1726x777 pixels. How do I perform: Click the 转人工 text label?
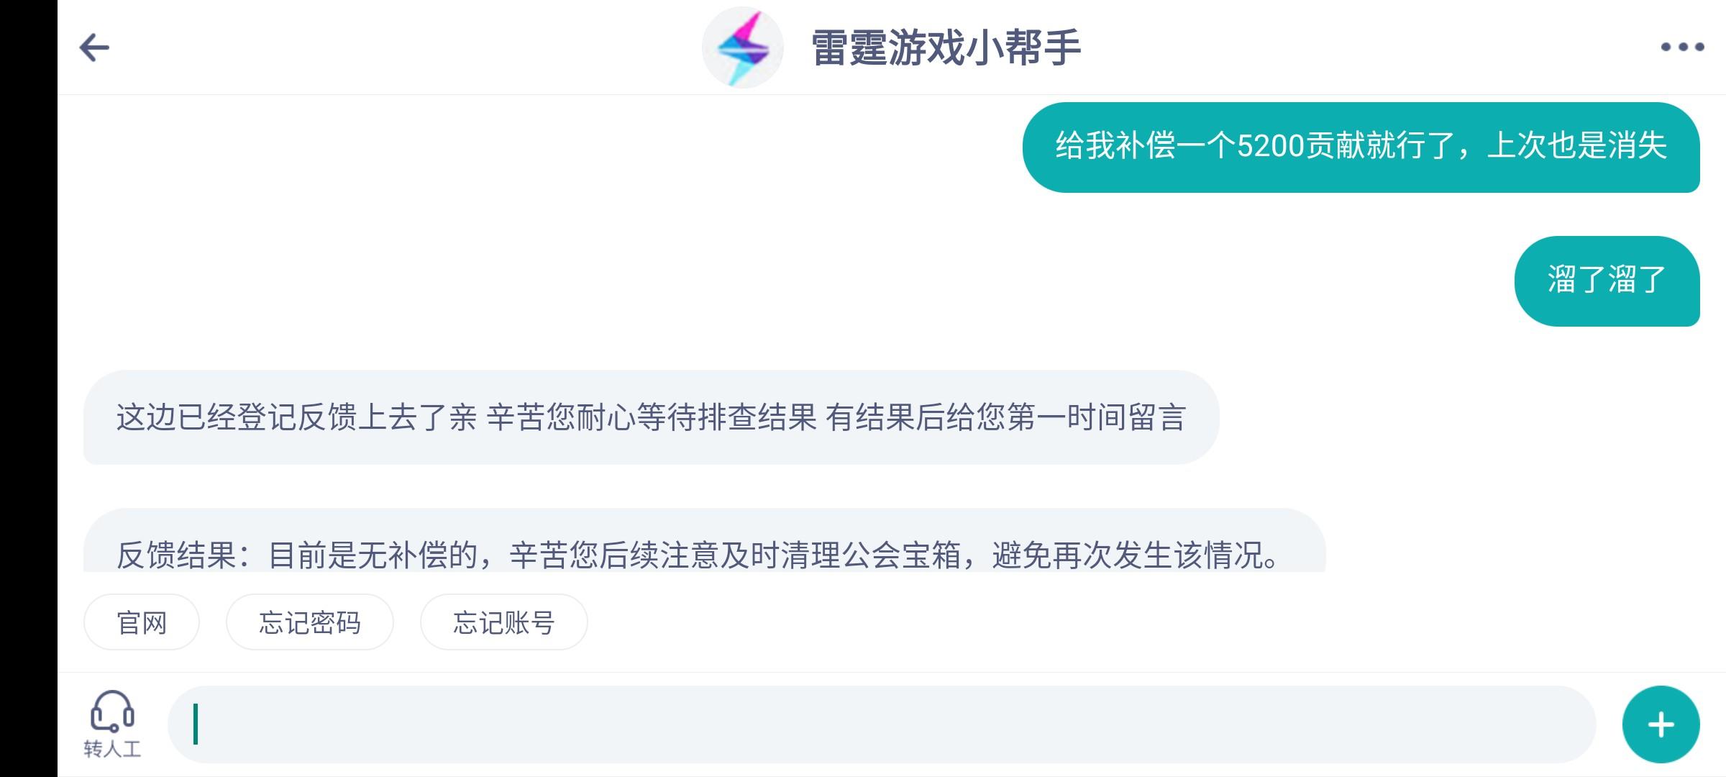click(x=112, y=749)
